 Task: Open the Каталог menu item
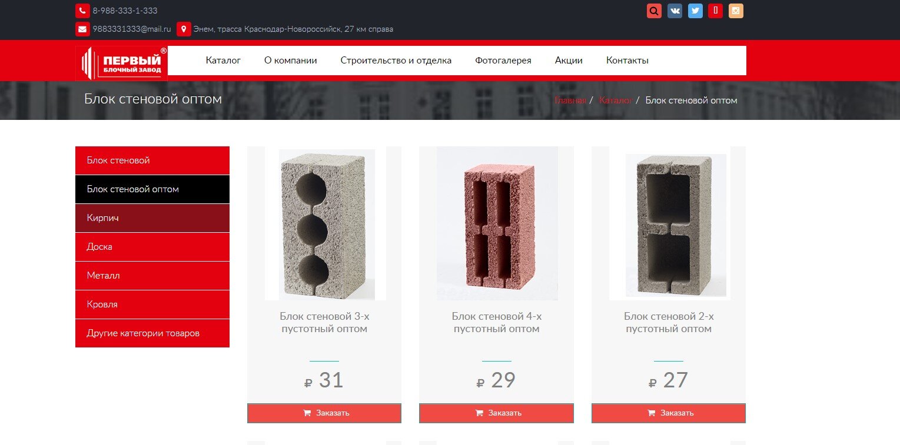[x=223, y=61]
